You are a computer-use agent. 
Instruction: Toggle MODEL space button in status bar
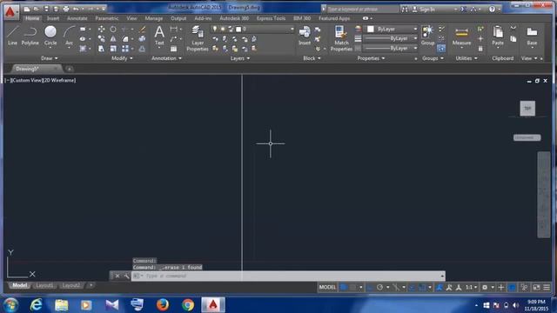[327, 287]
